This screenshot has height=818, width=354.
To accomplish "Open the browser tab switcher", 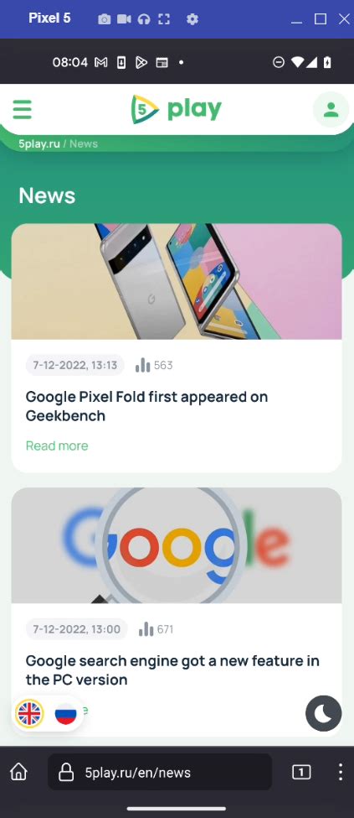I will point(301,772).
